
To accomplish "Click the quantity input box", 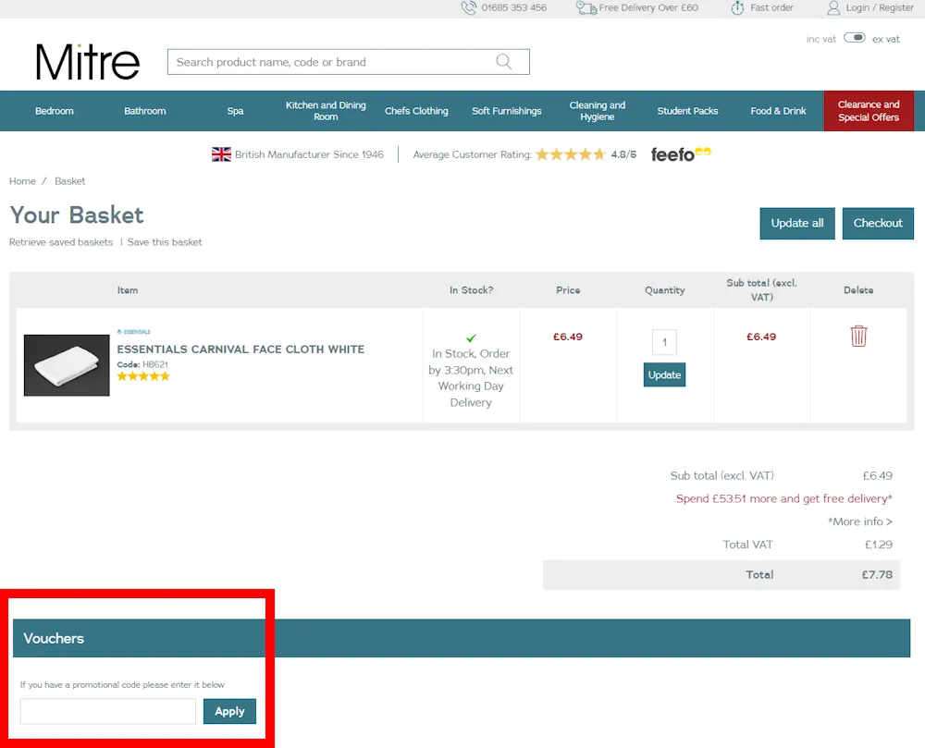I will tap(664, 342).
